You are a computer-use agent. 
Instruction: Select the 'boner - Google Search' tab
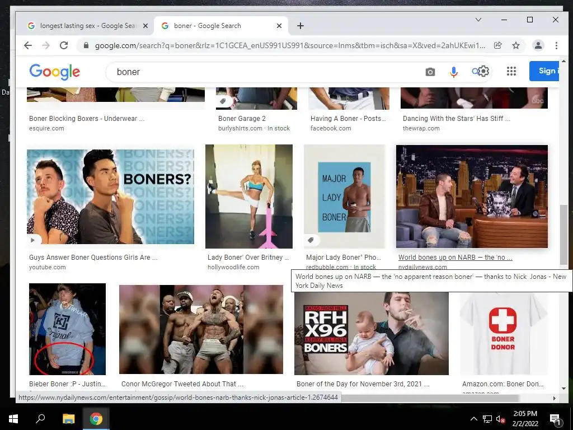pos(221,26)
